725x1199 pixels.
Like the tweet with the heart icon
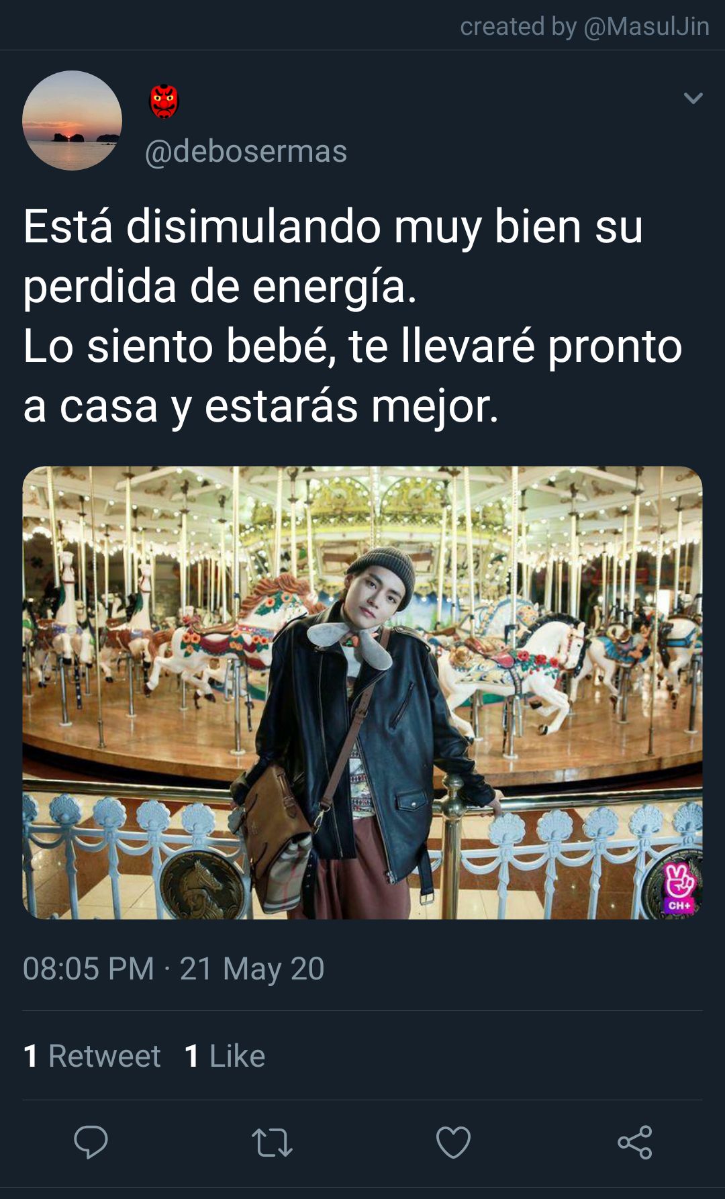pos(453,1142)
